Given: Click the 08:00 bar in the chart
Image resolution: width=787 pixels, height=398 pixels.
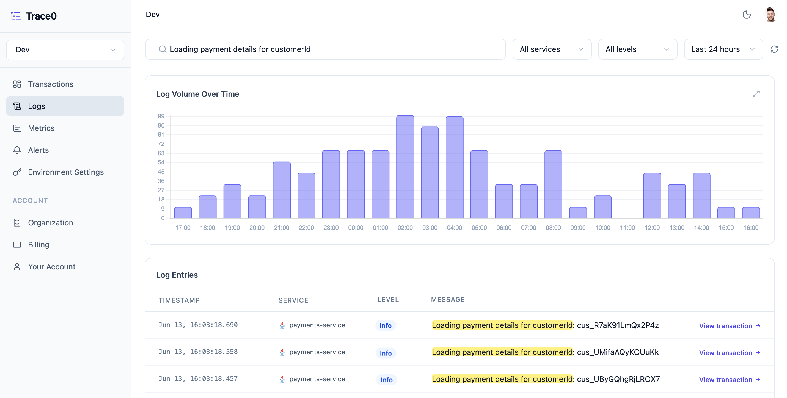Looking at the screenshot, I should (553, 184).
